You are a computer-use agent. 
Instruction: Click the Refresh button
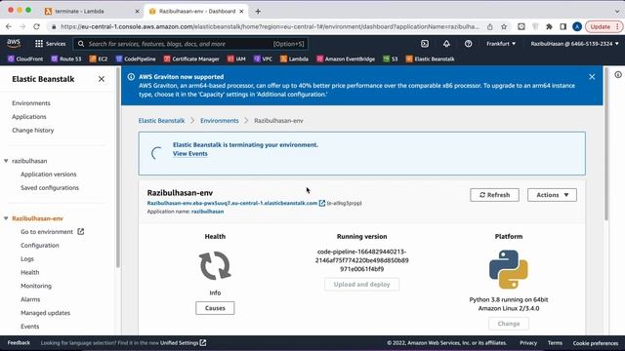494,195
